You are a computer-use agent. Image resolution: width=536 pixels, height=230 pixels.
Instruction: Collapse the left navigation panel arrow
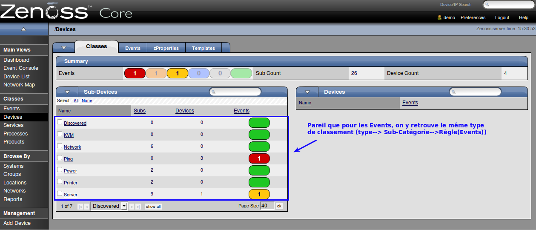point(24,29)
